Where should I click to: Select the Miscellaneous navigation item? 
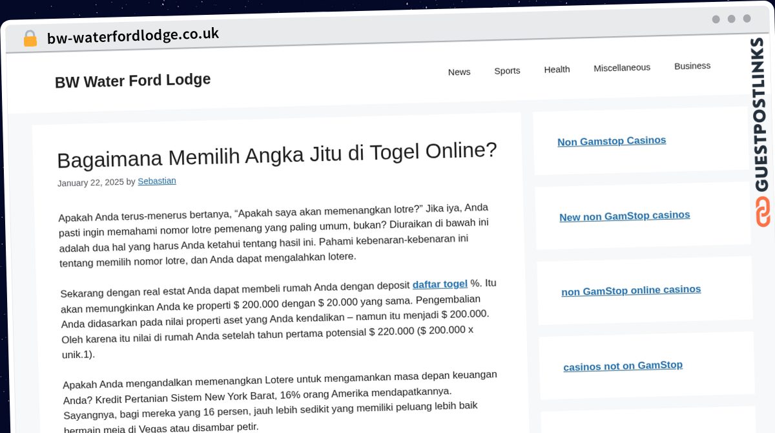click(x=622, y=67)
